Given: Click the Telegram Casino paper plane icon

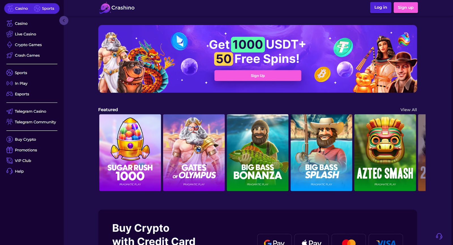Looking at the screenshot, I should (x=10, y=111).
